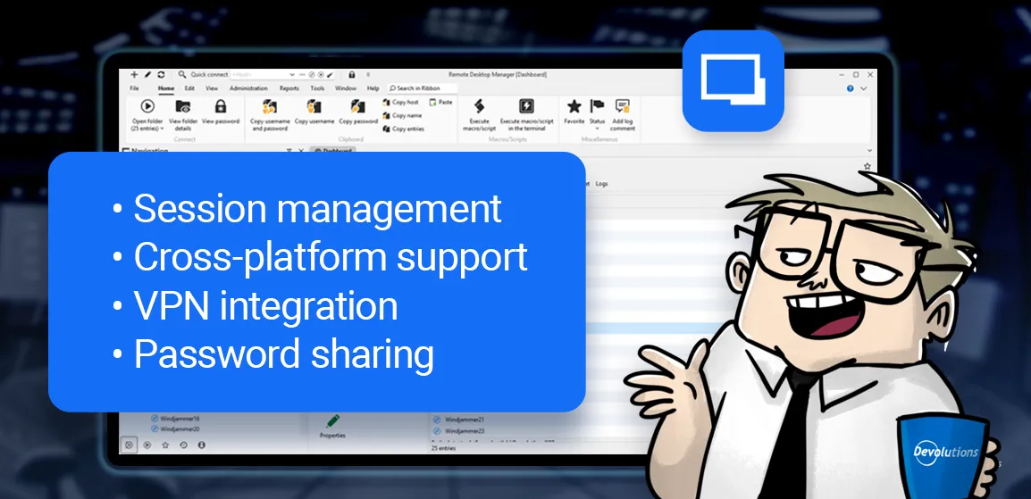The height and width of the screenshot is (499, 1031).
Task: Select Windjammer23 entry in the list
Action: (459, 431)
